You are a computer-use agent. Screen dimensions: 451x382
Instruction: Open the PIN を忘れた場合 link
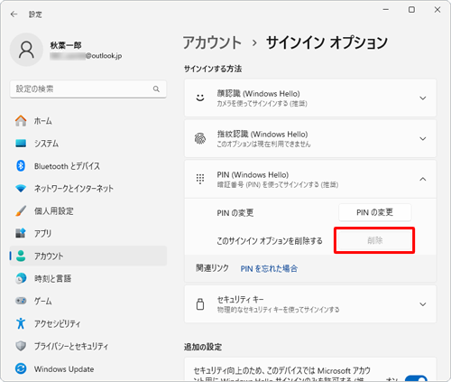[x=269, y=268]
